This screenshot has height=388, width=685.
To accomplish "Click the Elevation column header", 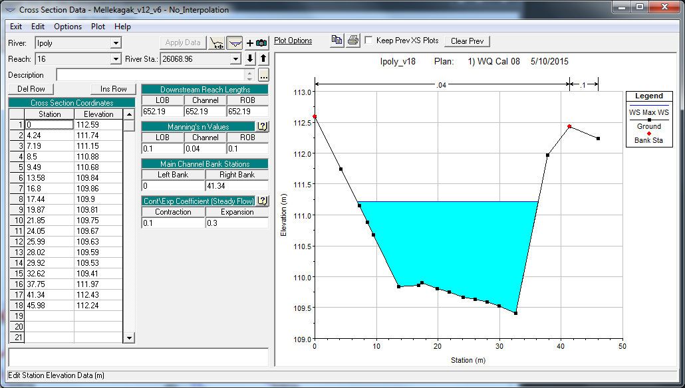I will (x=98, y=114).
